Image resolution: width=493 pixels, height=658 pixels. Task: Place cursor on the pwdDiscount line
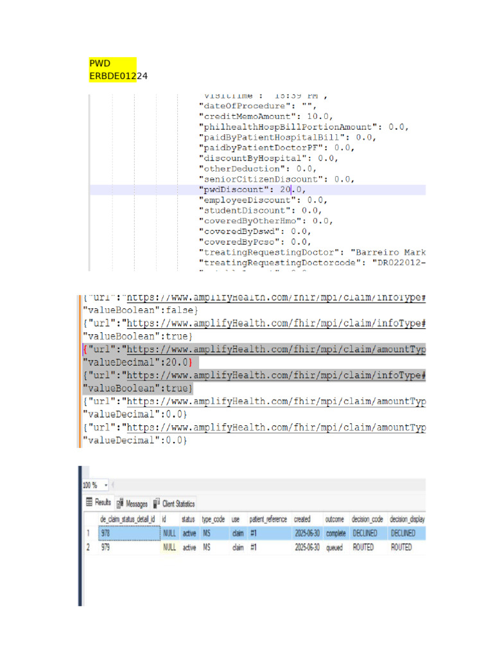(x=257, y=190)
